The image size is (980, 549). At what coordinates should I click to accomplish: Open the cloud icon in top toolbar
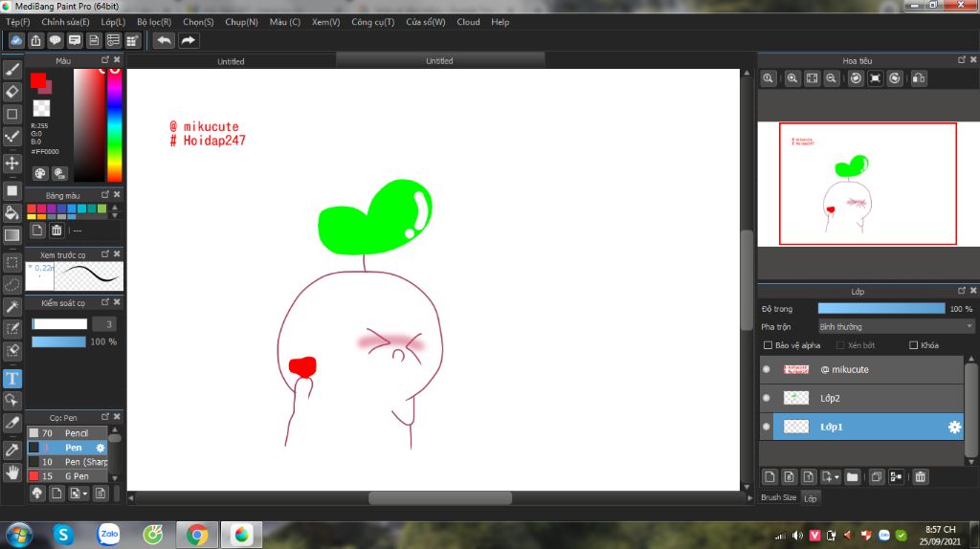pos(16,40)
